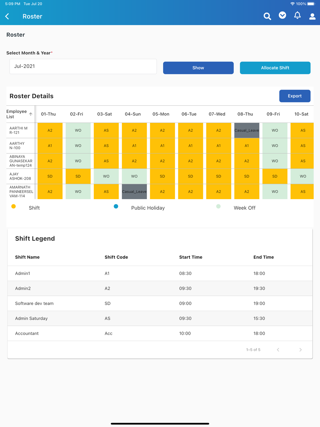320x427 pixels.
Task: Expand the circled chevron-down menu
Action: point(282,15)
